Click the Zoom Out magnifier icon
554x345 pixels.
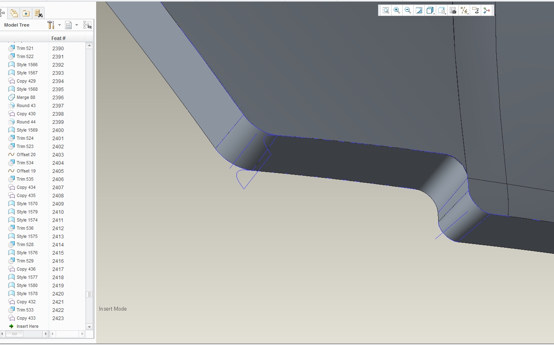(x=408, y=11)
